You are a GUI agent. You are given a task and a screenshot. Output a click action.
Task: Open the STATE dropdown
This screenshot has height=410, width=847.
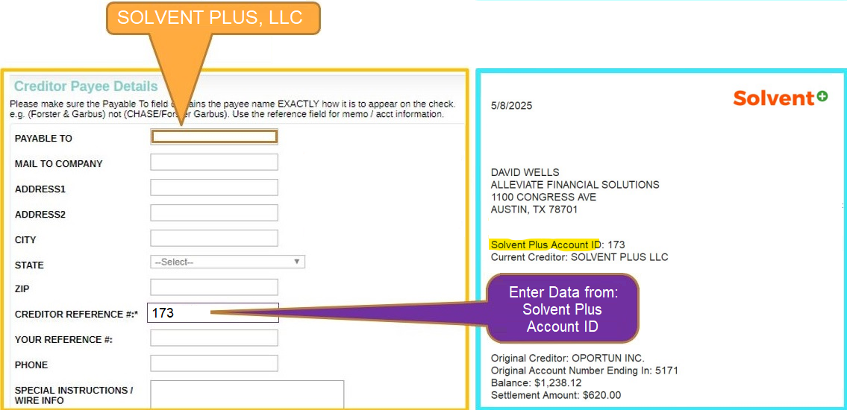coord(228,262)
